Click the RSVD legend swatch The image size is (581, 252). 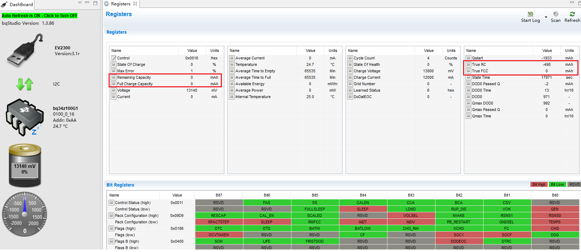coord(574,185)
